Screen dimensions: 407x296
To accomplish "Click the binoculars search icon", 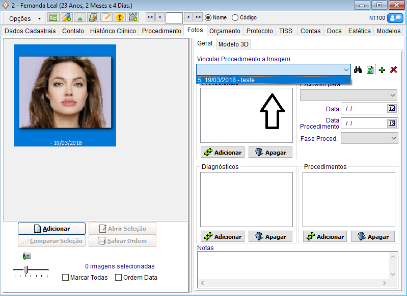I will coord(358,70).
